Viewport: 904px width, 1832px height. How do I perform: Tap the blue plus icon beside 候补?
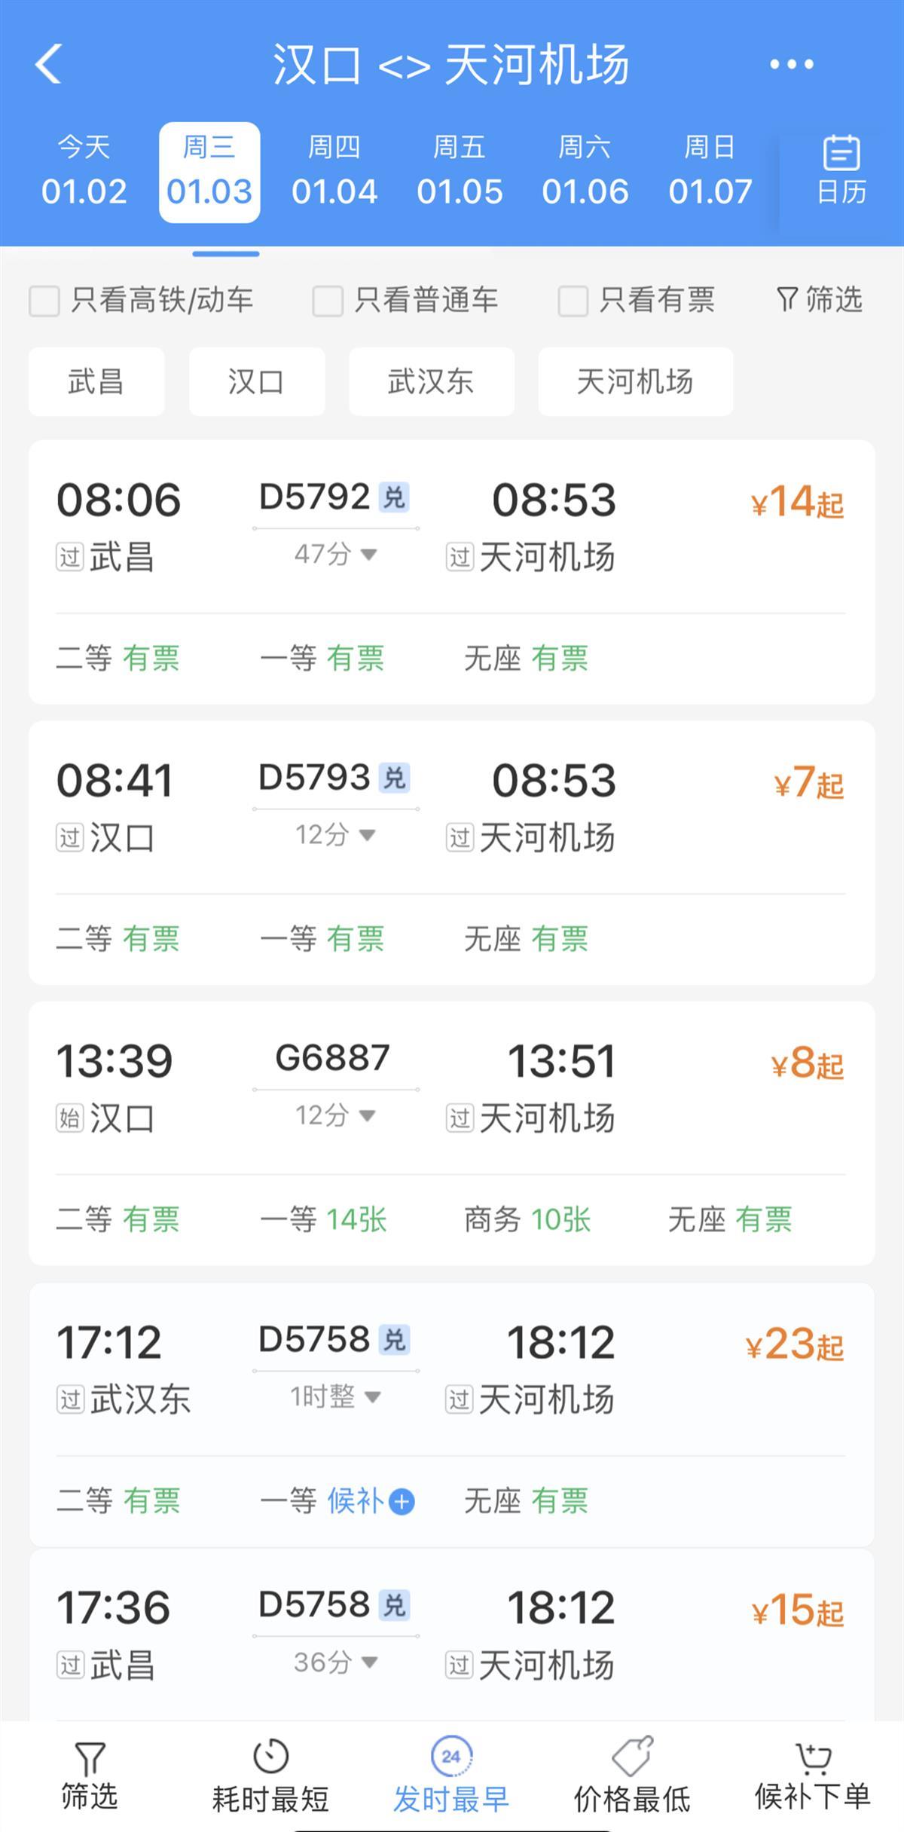(x=402, y=1501)
